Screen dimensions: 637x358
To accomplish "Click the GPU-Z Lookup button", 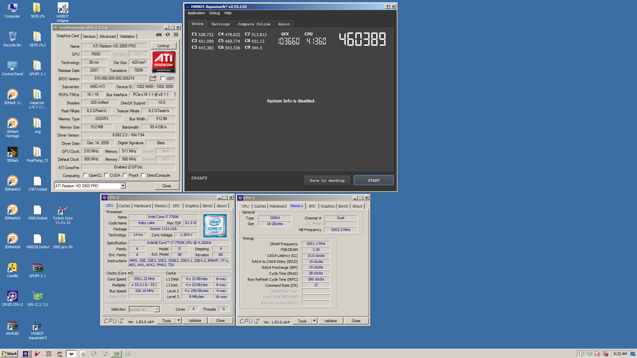I will (x=163, y=46).
